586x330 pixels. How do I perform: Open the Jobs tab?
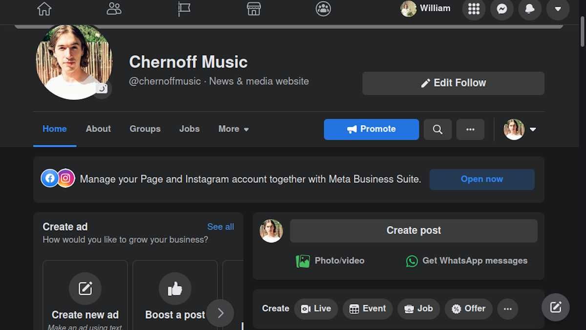coord(189,129)
